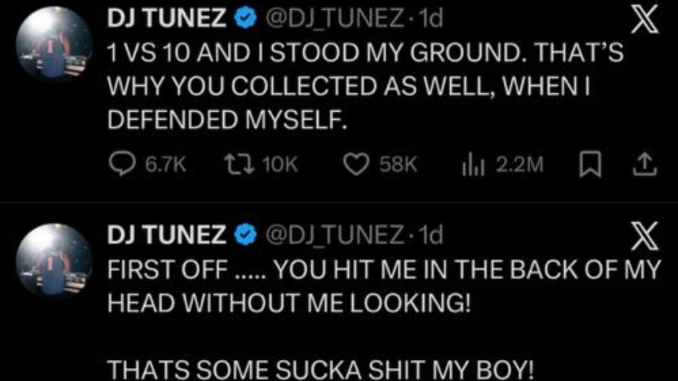
Task: Retweet the 1 VS 10 tweet
Action: [232, 165]
